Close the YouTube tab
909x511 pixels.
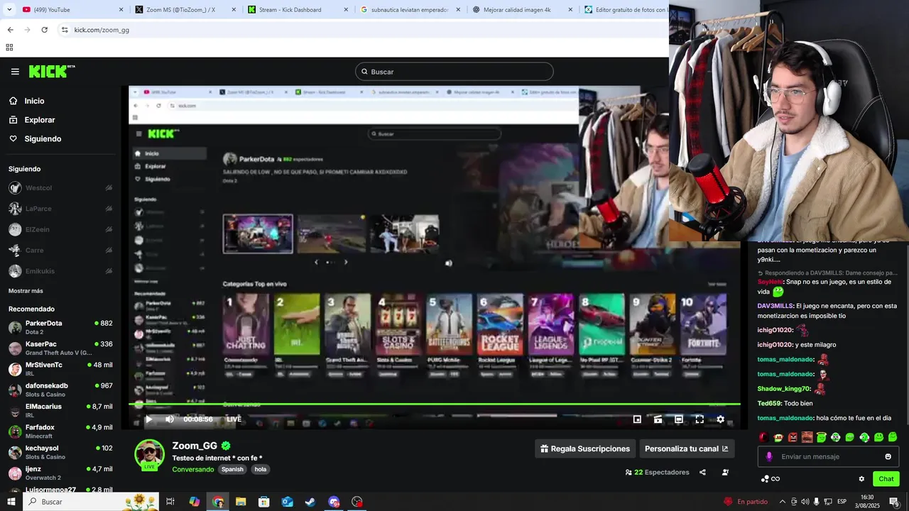[x=121, y=10]
